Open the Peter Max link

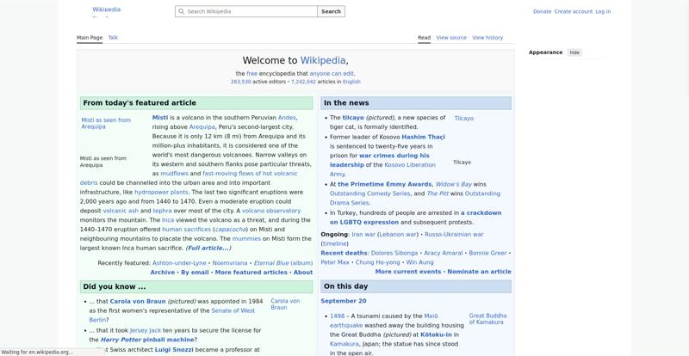click(335, 262)
